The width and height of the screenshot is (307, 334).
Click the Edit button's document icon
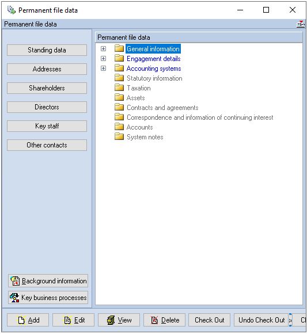(x=67, y=320)
